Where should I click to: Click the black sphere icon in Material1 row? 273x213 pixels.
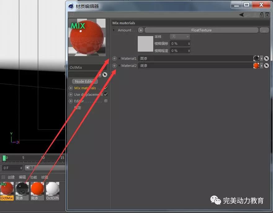point(256,58)
